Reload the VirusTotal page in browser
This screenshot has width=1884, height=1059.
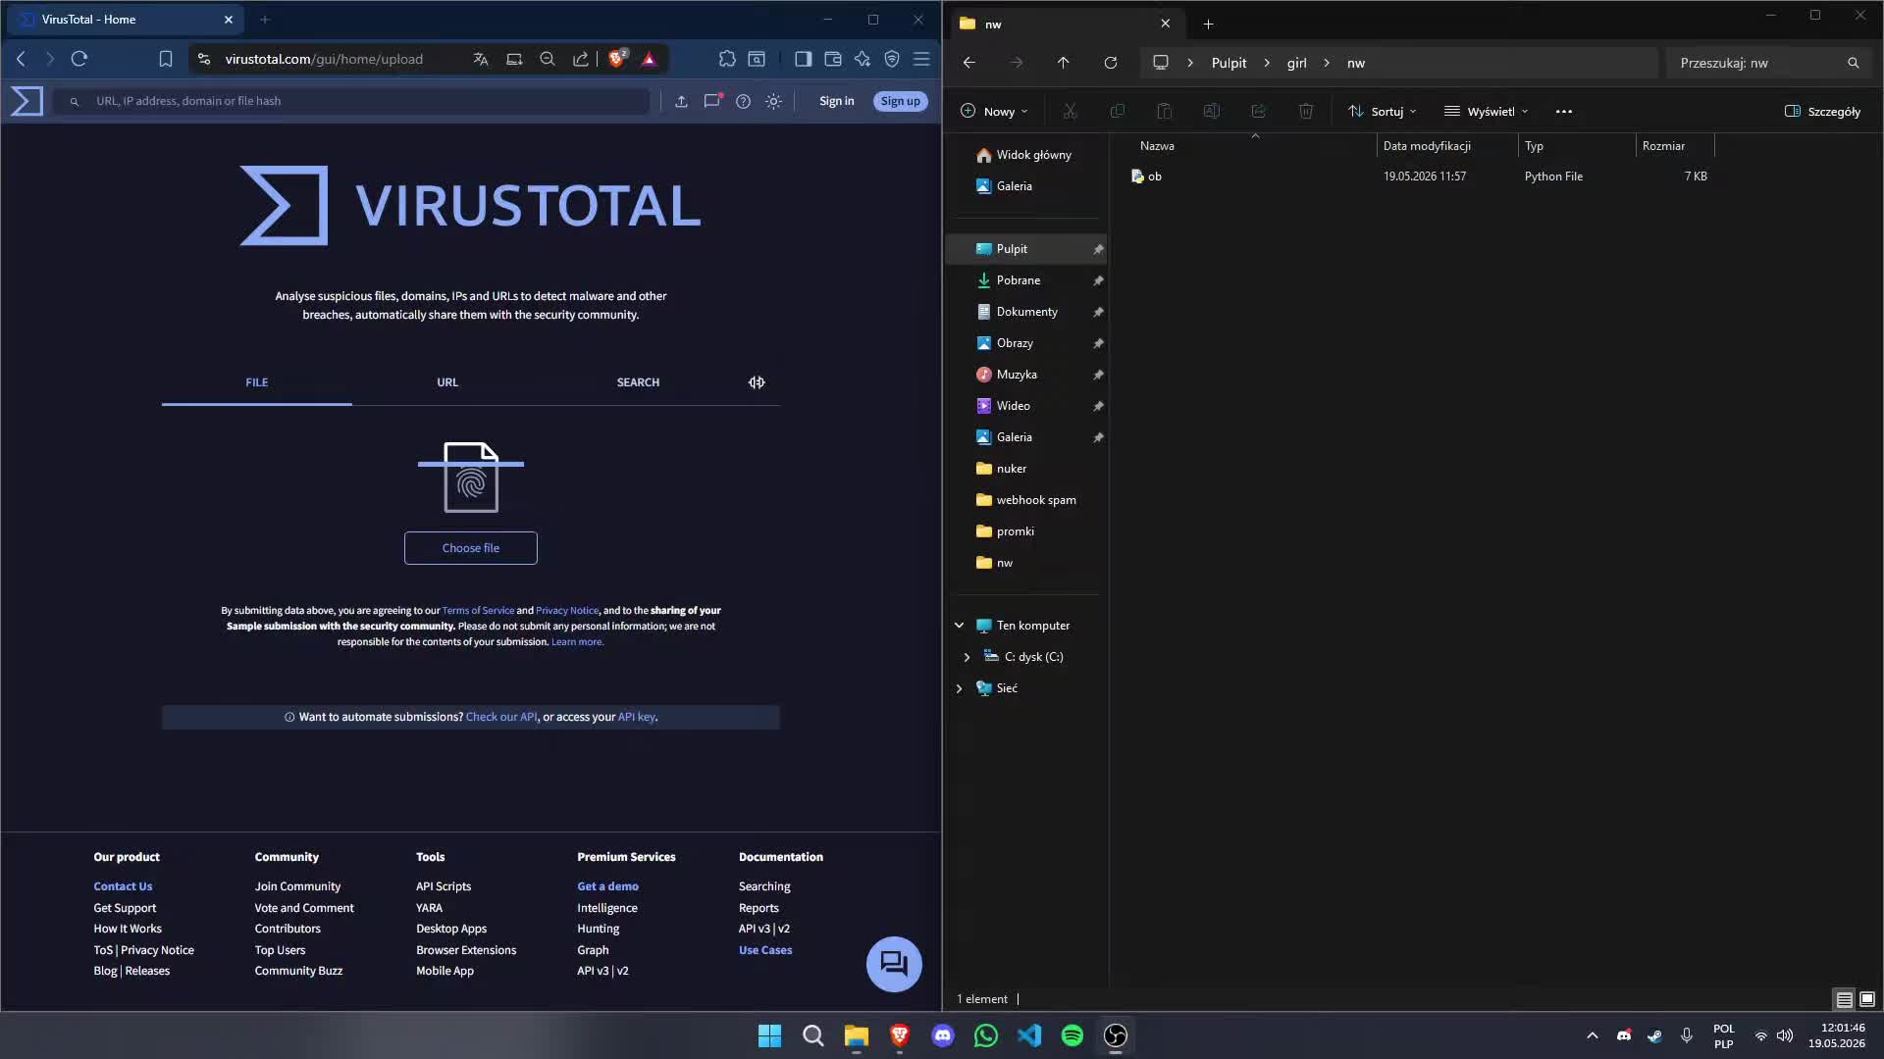point(79,59)
